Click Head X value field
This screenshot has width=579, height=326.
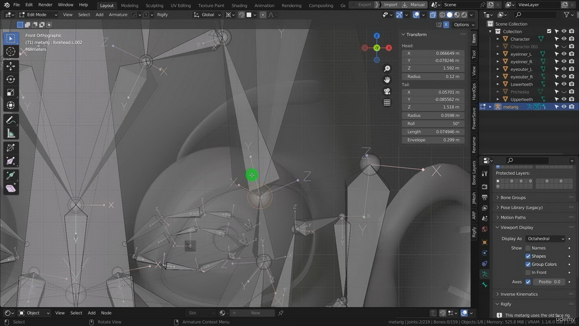433,53
